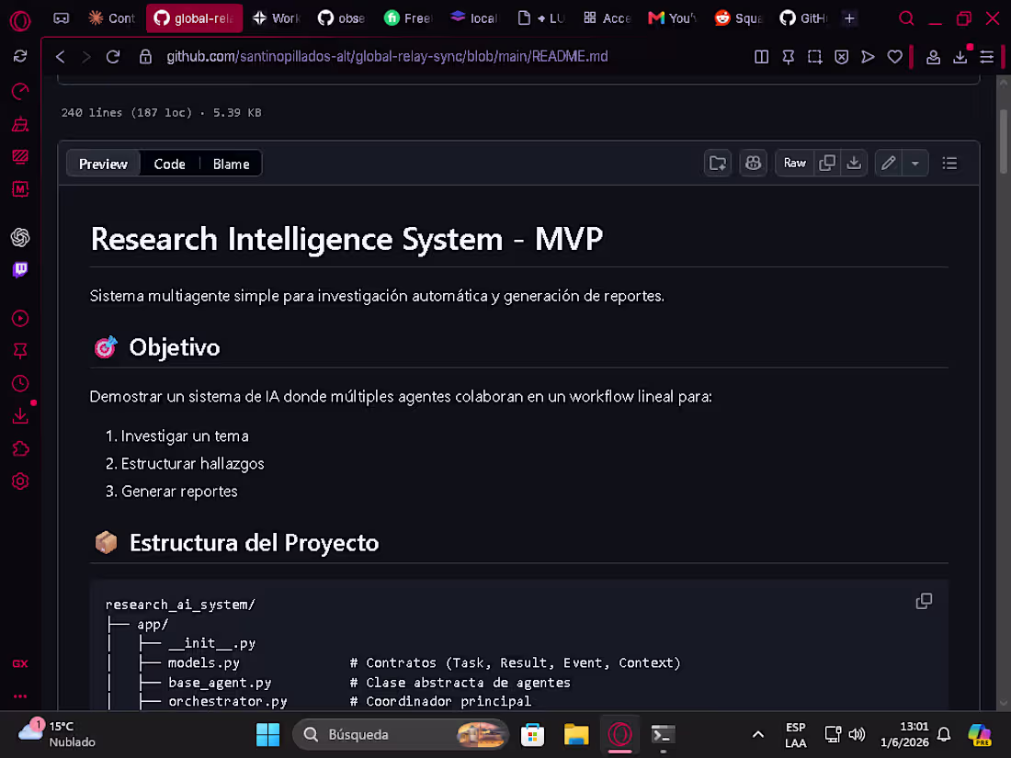
Task: Open file in github.dev workspace icon
Action: coord(718,163)
